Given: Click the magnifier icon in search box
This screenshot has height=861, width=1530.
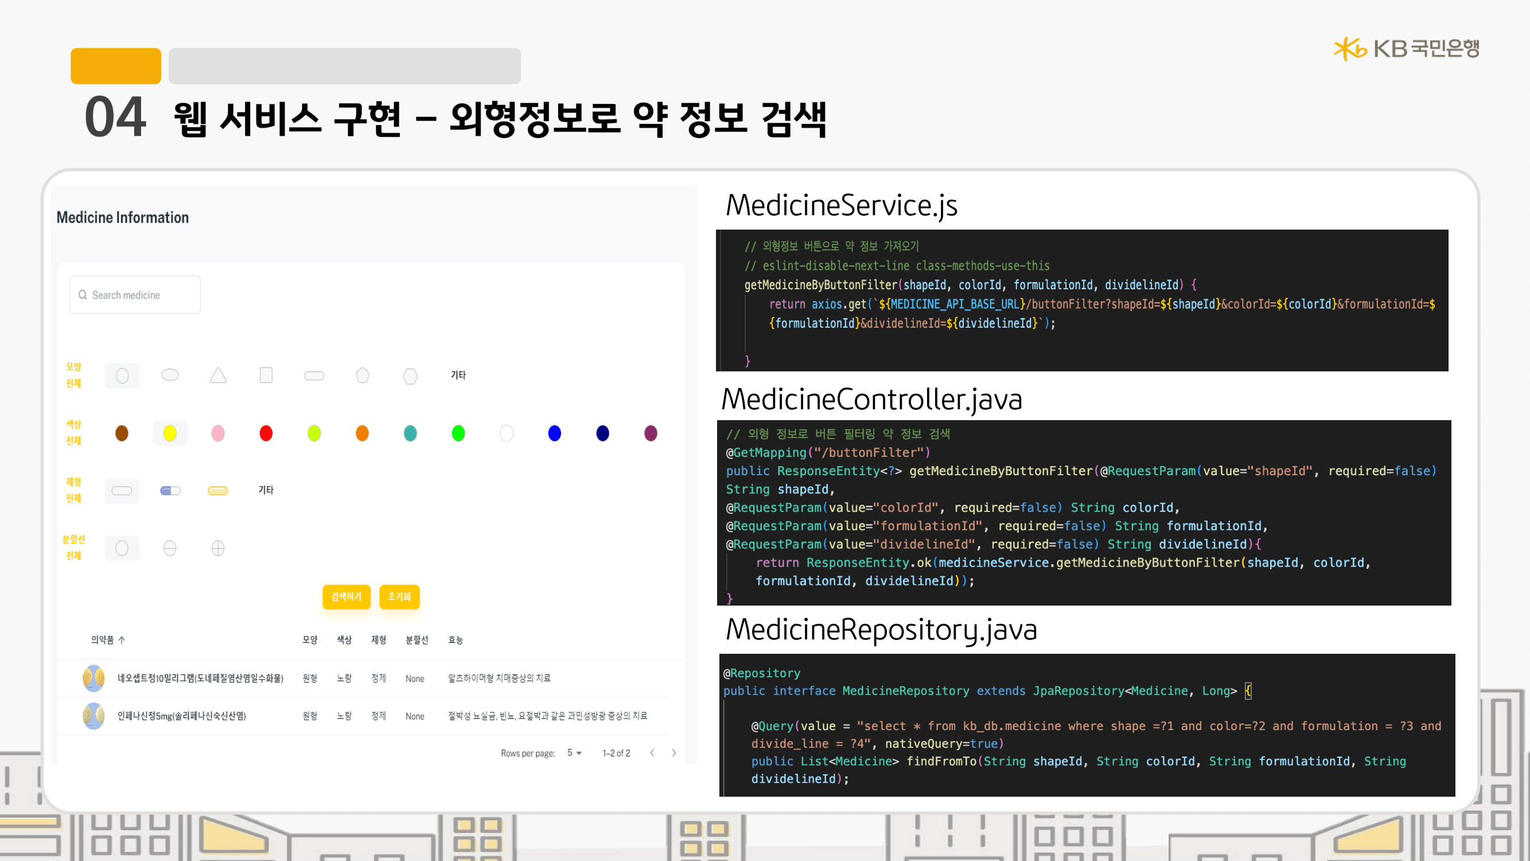Looking at the screenshot, I should (x=83, y=295).
